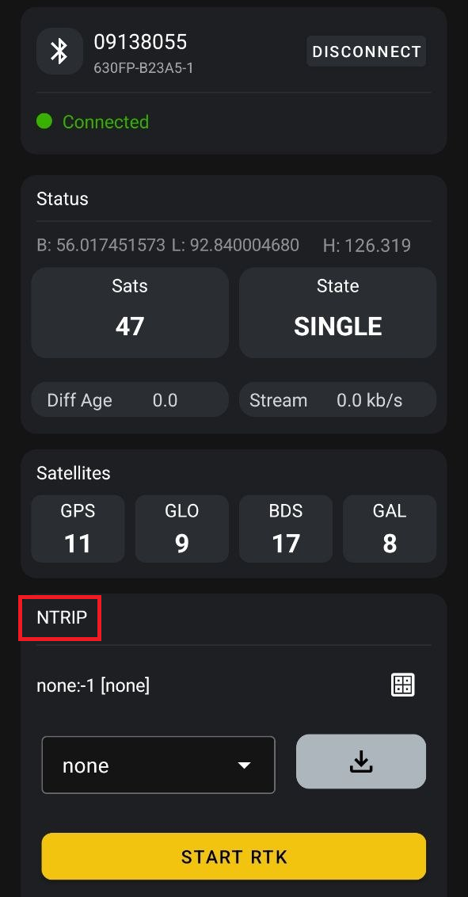This screenshot has height=897, width=468.
Task: Expand the 'none' mountpoint dropdown
Action: coord(158,765)
